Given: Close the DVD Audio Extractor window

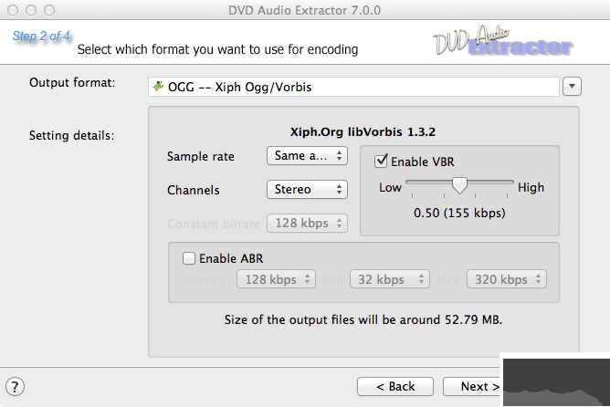Looking at the screenshot, I should coord(14,10).
